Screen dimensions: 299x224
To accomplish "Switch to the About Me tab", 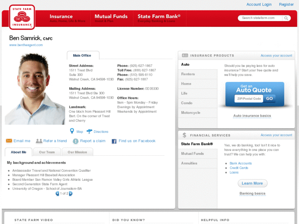I will coord(19,152).
